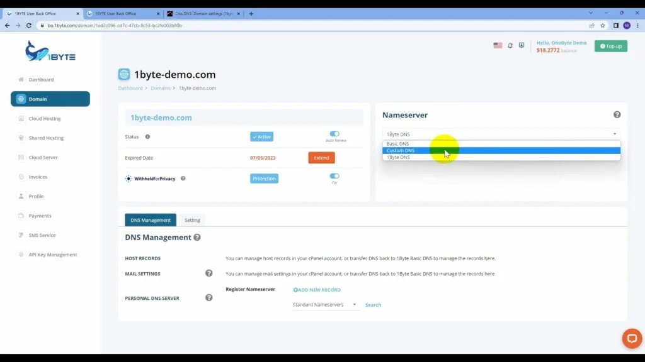Click the Personal DNS Server help icon

click(209, 298)
